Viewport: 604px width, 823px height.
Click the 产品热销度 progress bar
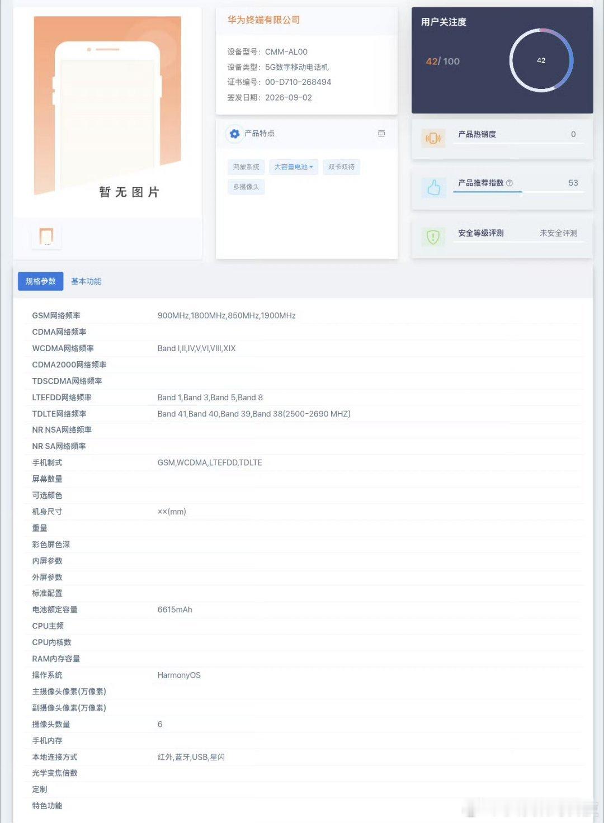coord(518,143)
